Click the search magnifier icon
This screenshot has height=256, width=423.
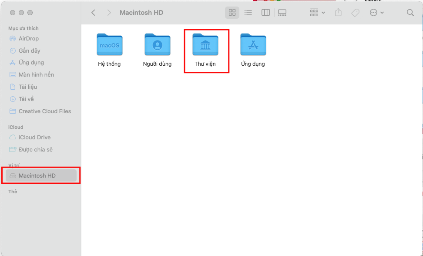(x=410, y=13)
